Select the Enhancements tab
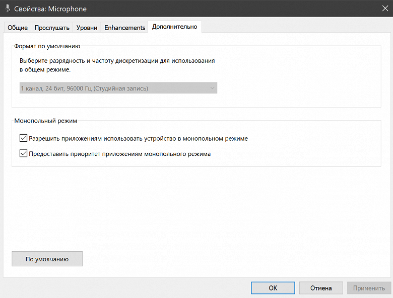Image resolution: width=393 pixels, height=298 pixels. pos(124,28)
